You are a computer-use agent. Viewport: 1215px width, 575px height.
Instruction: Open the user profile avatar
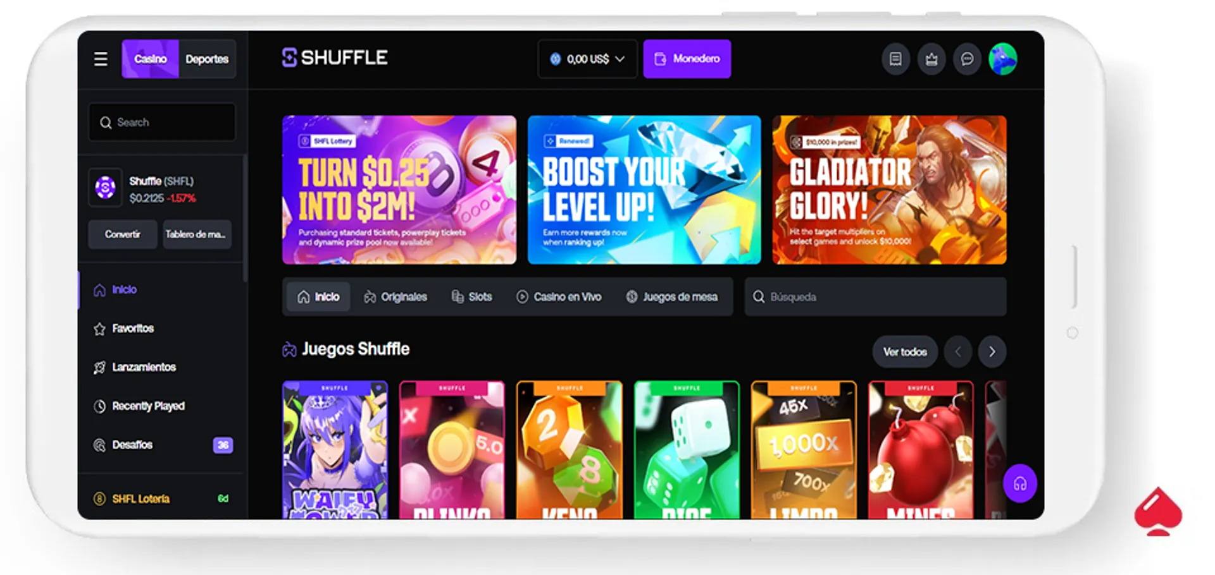click(x=1003, y=59)
